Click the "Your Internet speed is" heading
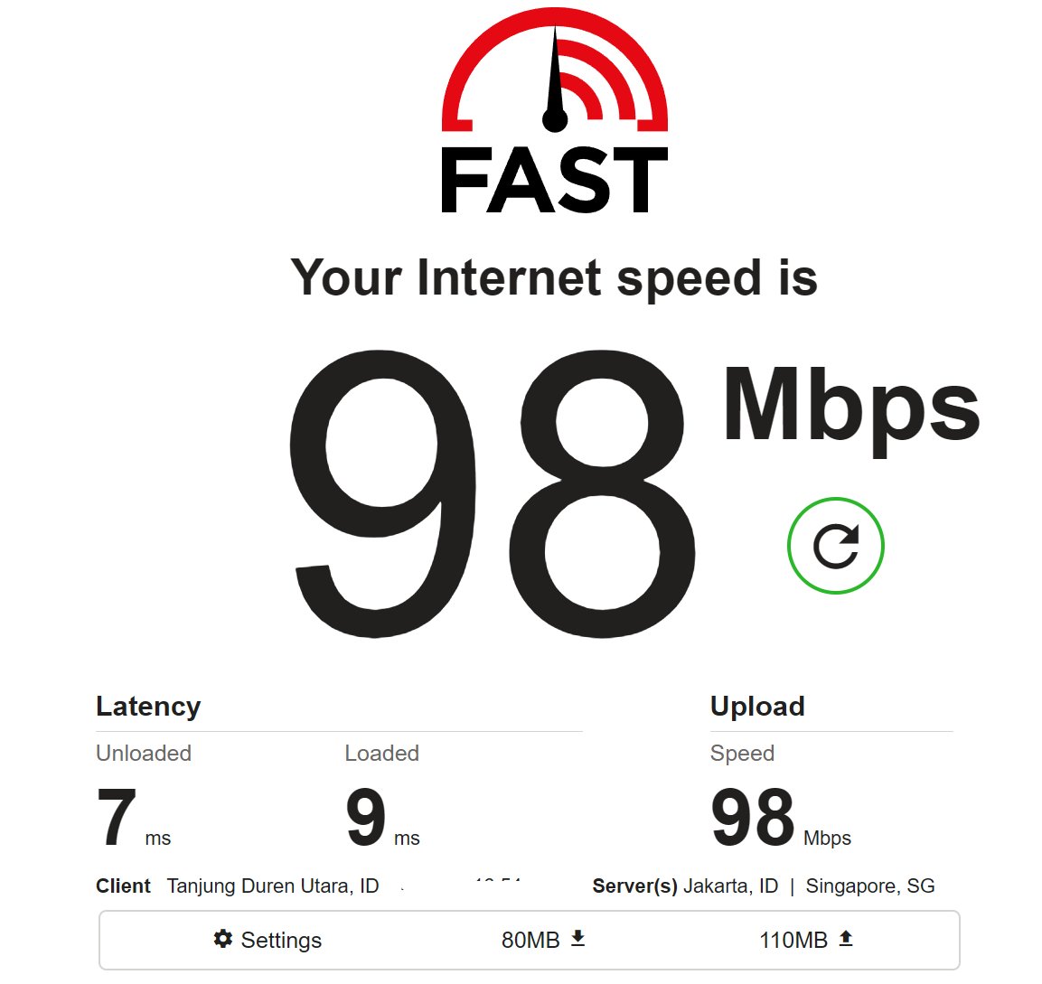This screenshot has width=1042, height=984. (554, 279)
